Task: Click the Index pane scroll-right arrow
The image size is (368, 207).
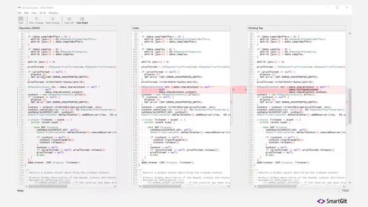Action: 229,186
